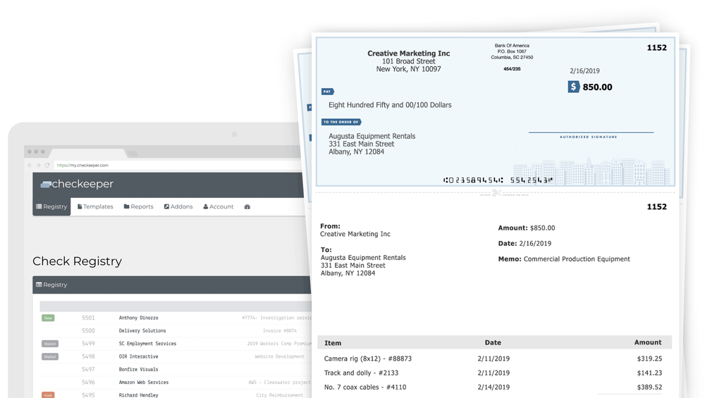Switch to the Reports tab
Screen dimensions: 705x398
click(138, 206)
